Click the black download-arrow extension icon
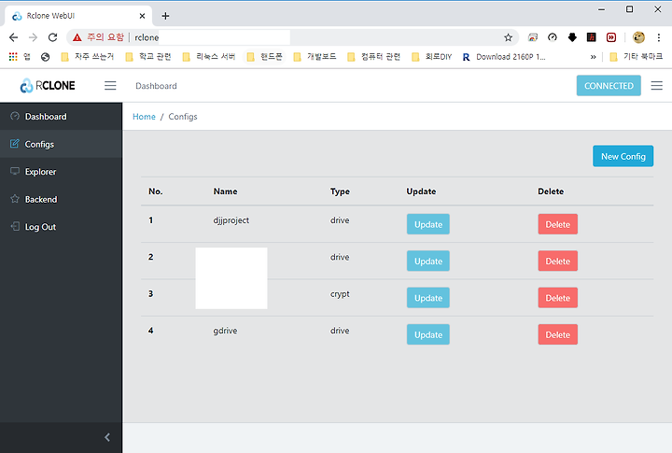672x453 pixels. click(x=572, y=37)
